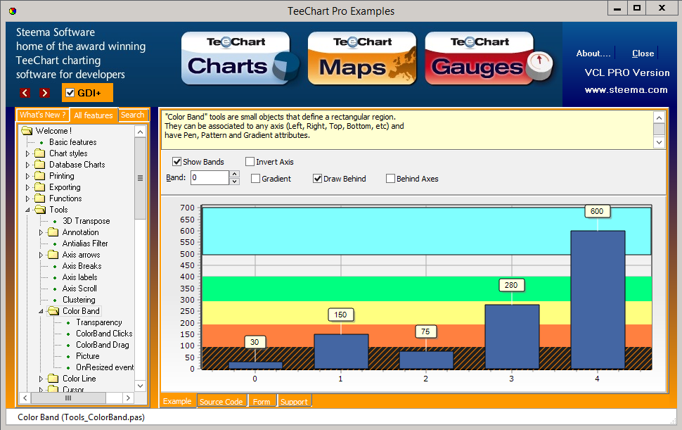Viewport: 682px width, 430px height.
Task: Expand the Axis arrows tree node
Action: click(41, 255)
